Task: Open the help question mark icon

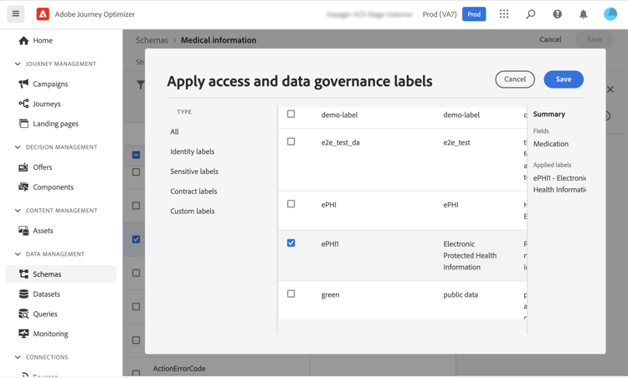Action: click(x=558, y=14)
